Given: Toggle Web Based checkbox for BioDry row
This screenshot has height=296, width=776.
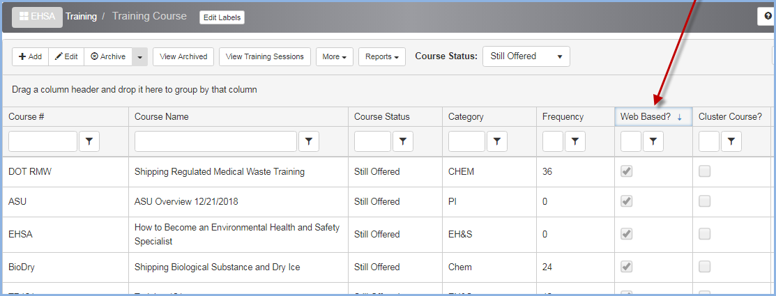Looking at the screenshot, I should pos(627,267).
